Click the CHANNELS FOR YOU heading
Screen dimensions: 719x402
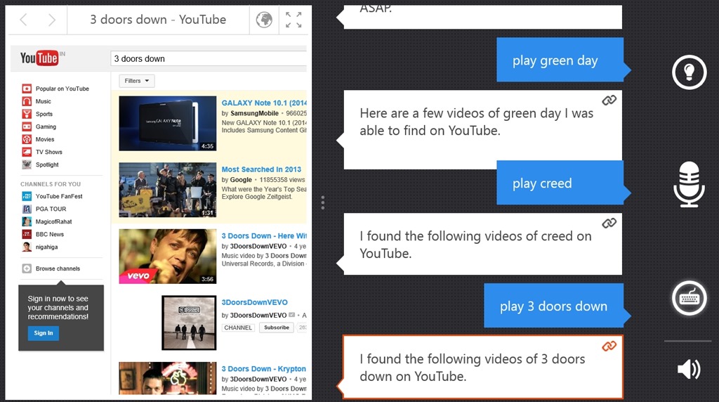(x=51, y=184)
